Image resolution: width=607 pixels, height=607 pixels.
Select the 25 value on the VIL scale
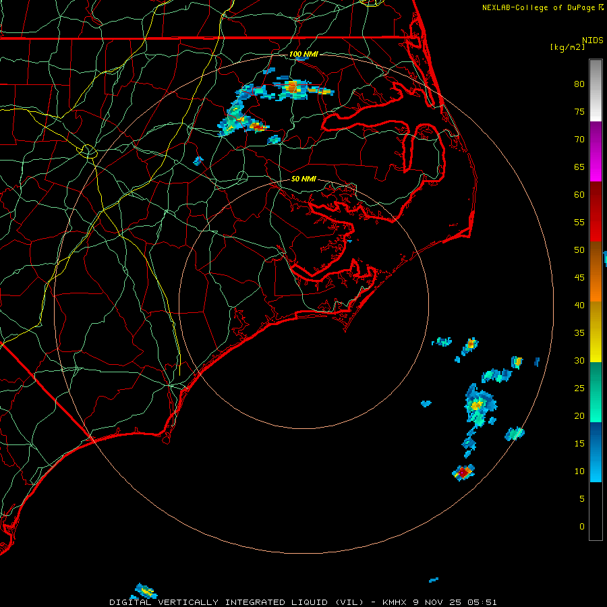click(x=579, y=388)
